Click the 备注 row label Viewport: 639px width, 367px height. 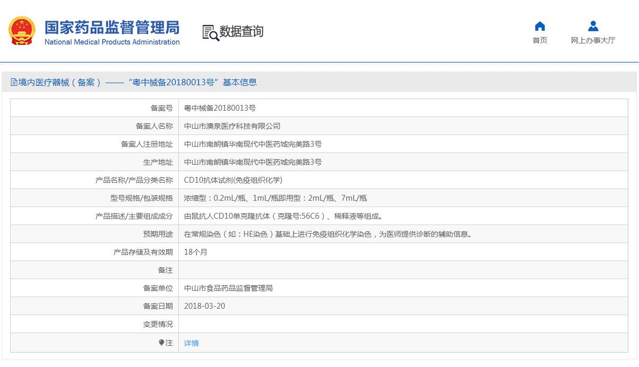click(165, 270)
